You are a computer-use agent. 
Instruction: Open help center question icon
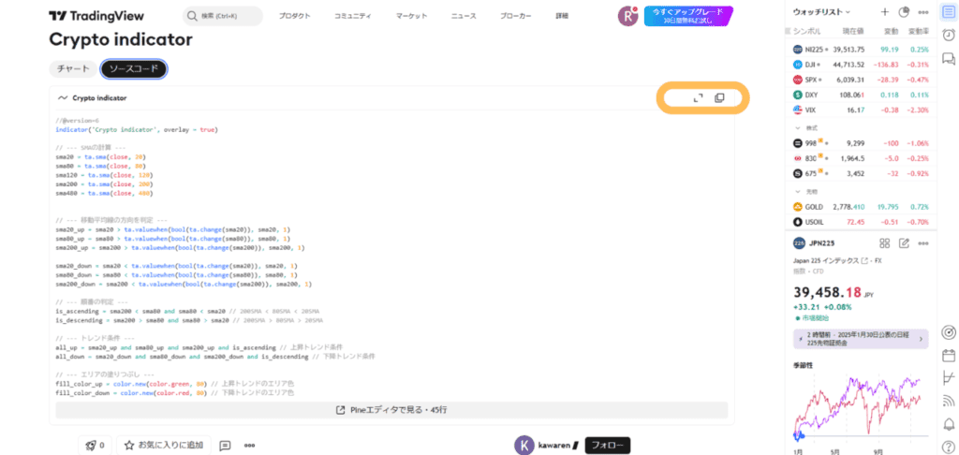point(949,446)
